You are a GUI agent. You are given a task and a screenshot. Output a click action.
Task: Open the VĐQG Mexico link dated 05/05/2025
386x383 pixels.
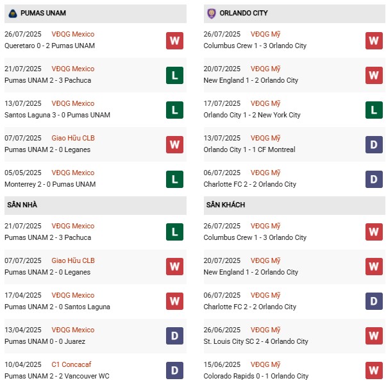point(72,173)
